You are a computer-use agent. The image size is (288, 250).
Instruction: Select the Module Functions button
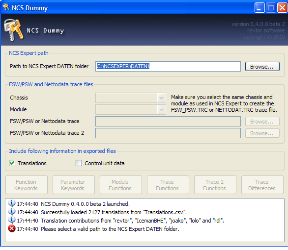pos(121,185)
